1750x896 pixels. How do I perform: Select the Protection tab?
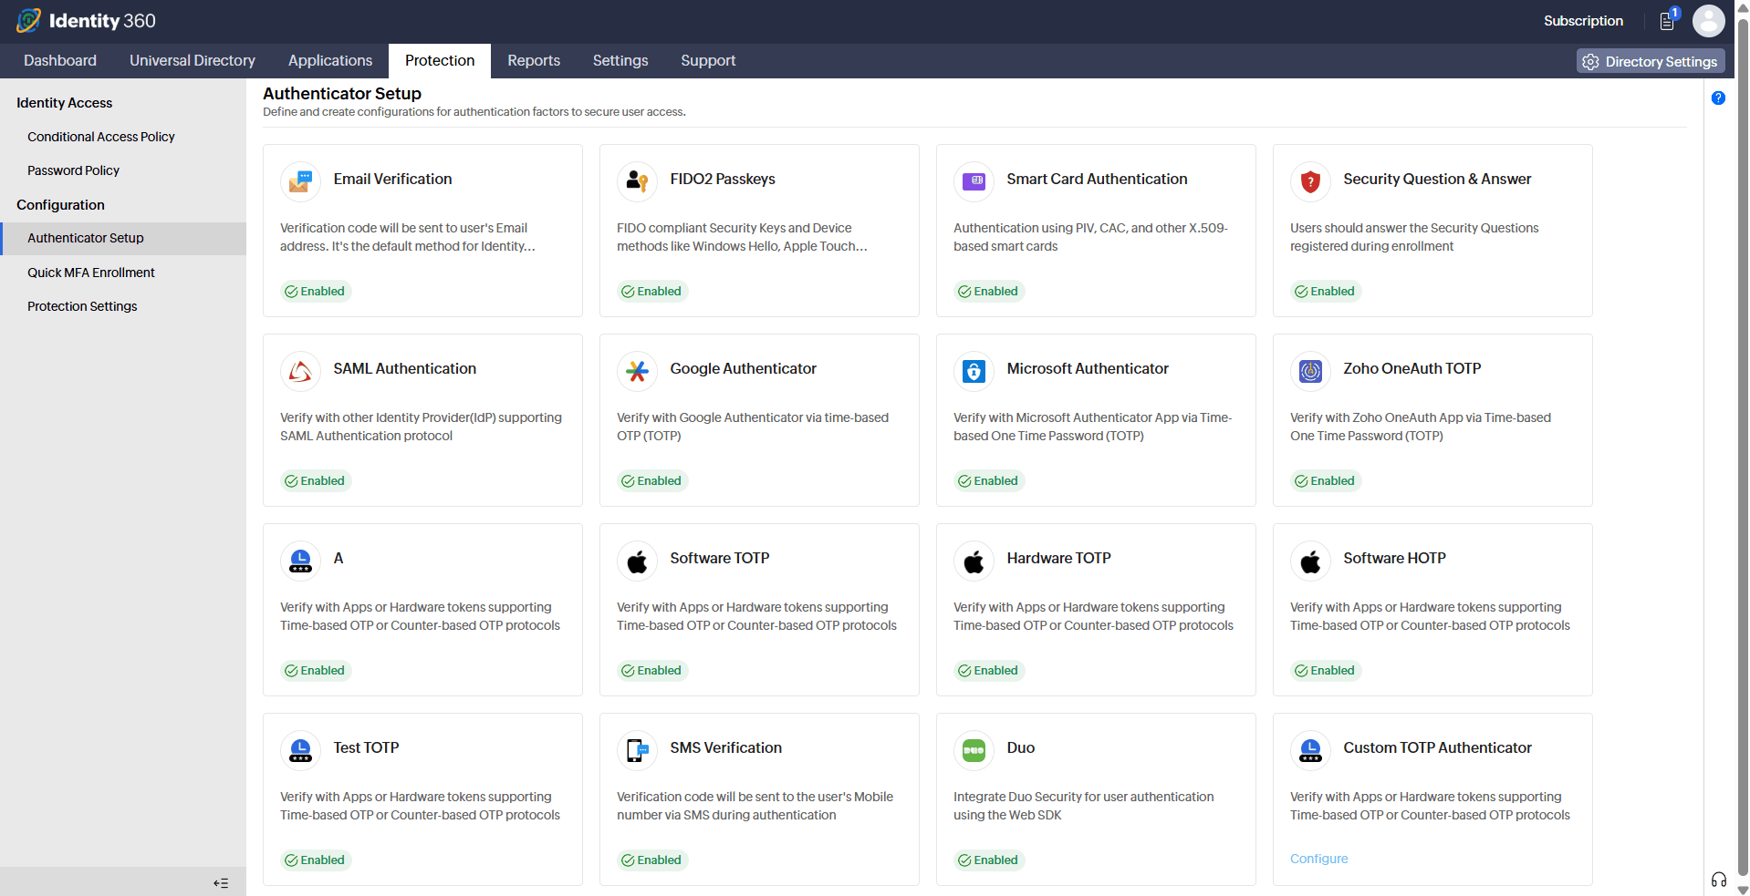[440, 60]
